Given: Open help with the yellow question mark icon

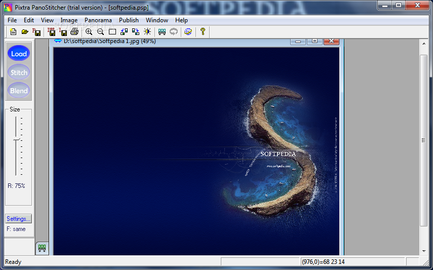Looking at the screenshot, I should pos(203,31).
